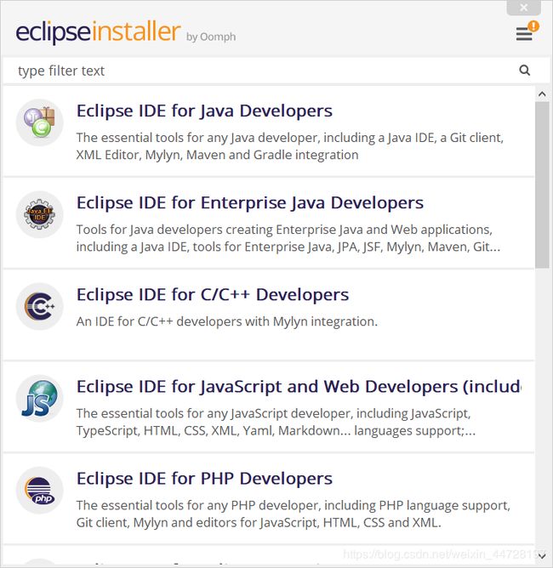Close the Eclipse Installer window
553x568 pixels.
pos(523,8)
